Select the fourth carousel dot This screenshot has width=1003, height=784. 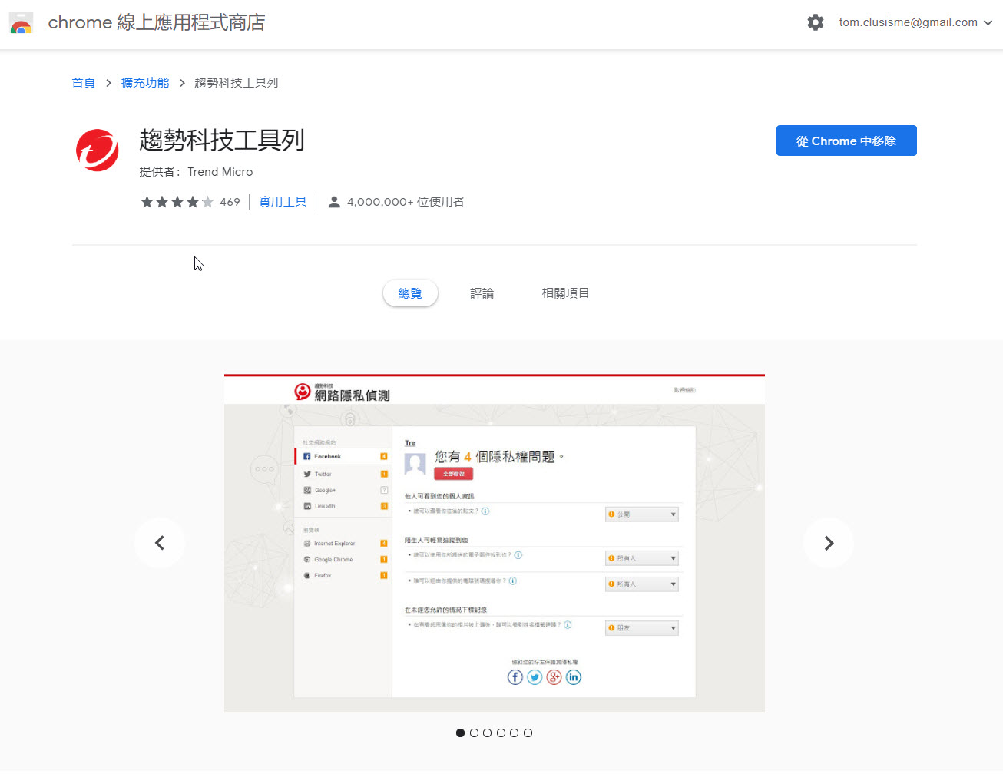point(501,733)
